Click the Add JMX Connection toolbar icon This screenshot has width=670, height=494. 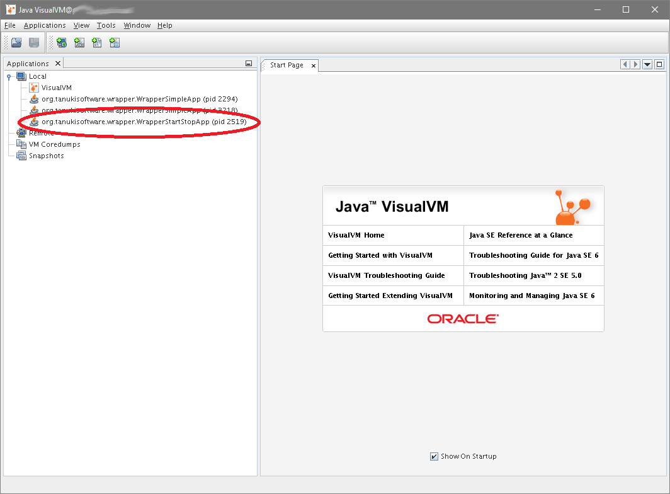coord(79,43)
